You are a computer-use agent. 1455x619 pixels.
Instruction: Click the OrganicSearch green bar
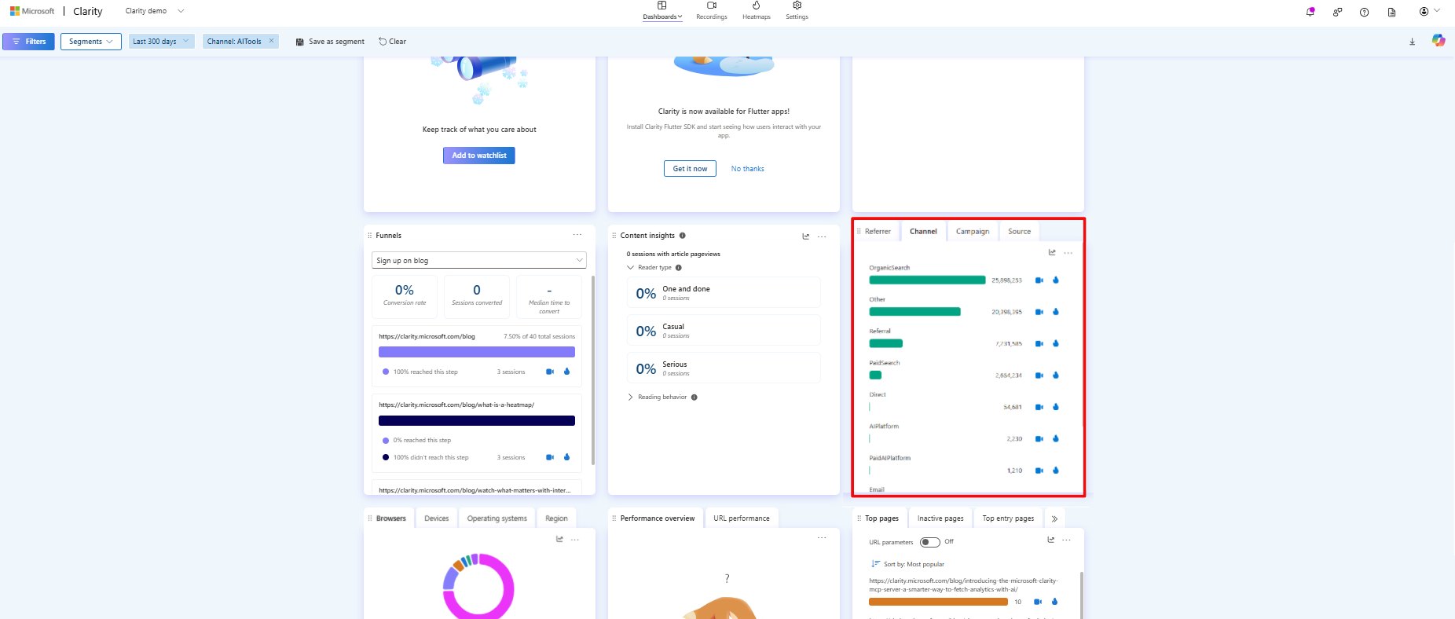click(x=927, y=280)
